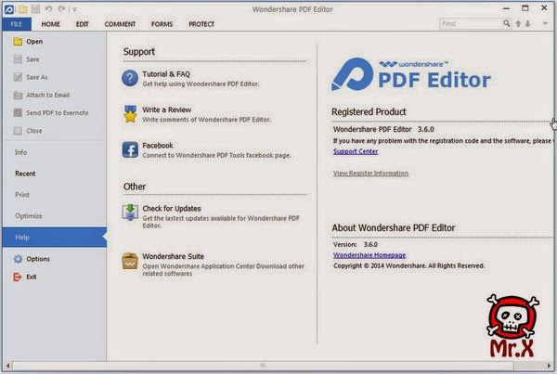Switch to the HOME tab
The image size is (557, 374).
(x=50, y=24)
